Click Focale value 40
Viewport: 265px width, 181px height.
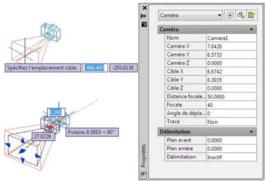click(231, 105)
